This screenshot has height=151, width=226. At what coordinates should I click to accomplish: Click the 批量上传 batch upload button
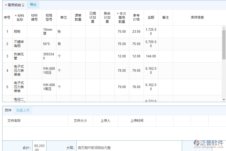tap(23, 110)
